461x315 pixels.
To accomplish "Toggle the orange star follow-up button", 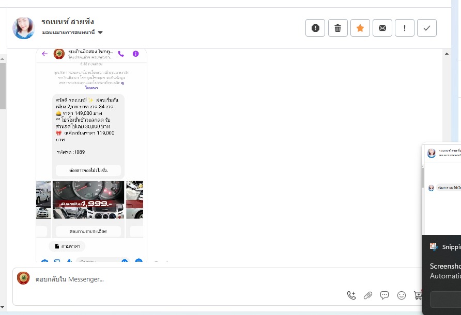I will (360, 28).
